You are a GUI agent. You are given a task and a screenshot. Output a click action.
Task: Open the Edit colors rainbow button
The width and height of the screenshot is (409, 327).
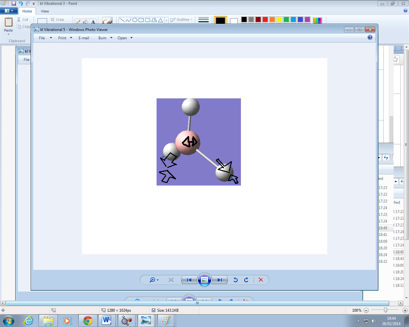point(317,20)
